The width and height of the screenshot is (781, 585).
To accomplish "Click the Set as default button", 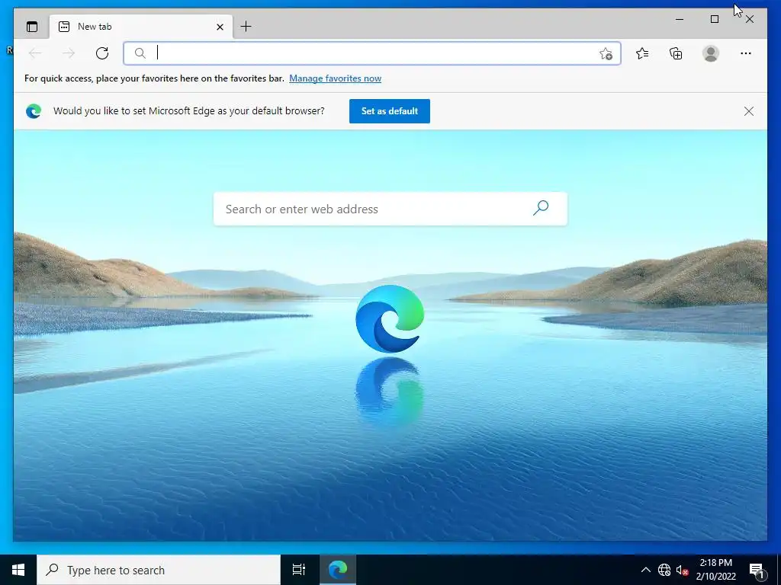I will click(x=390, y=111).
